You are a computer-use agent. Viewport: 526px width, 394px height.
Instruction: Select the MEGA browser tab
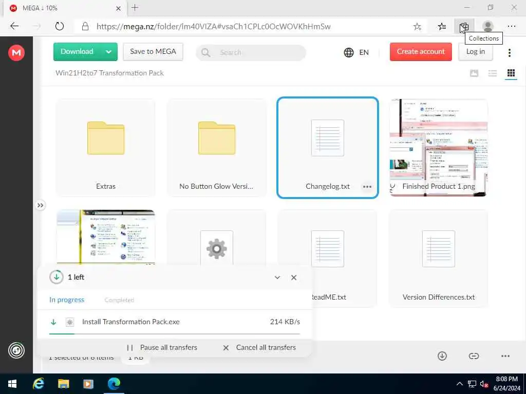click(x=65, y=8)
